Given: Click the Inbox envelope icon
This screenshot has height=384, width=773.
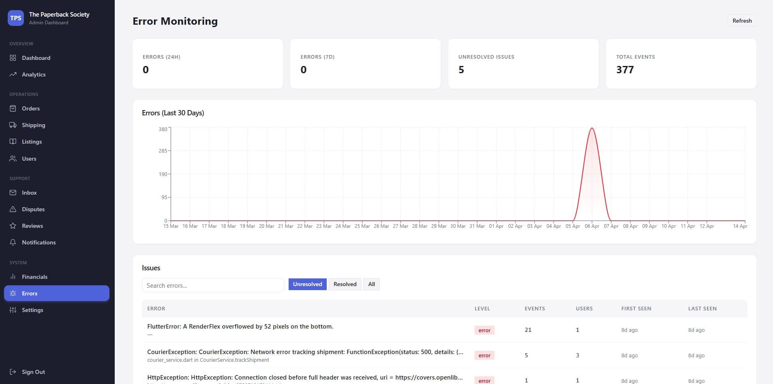Looking at the screenshot, I should tap(13, 193).
